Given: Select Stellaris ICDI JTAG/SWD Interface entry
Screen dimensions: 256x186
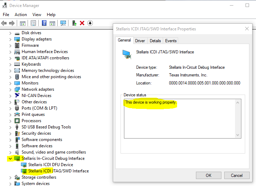Looking at the screenshot, I should 58,171.
